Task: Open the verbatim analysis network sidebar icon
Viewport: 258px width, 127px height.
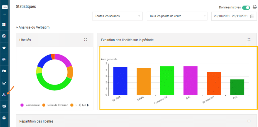Action: tap(4, 94)
